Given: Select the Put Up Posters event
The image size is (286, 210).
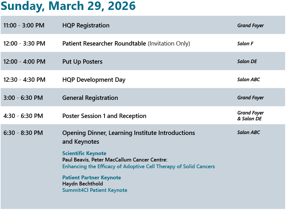Looking at the screenshot, I should [82, 62].
